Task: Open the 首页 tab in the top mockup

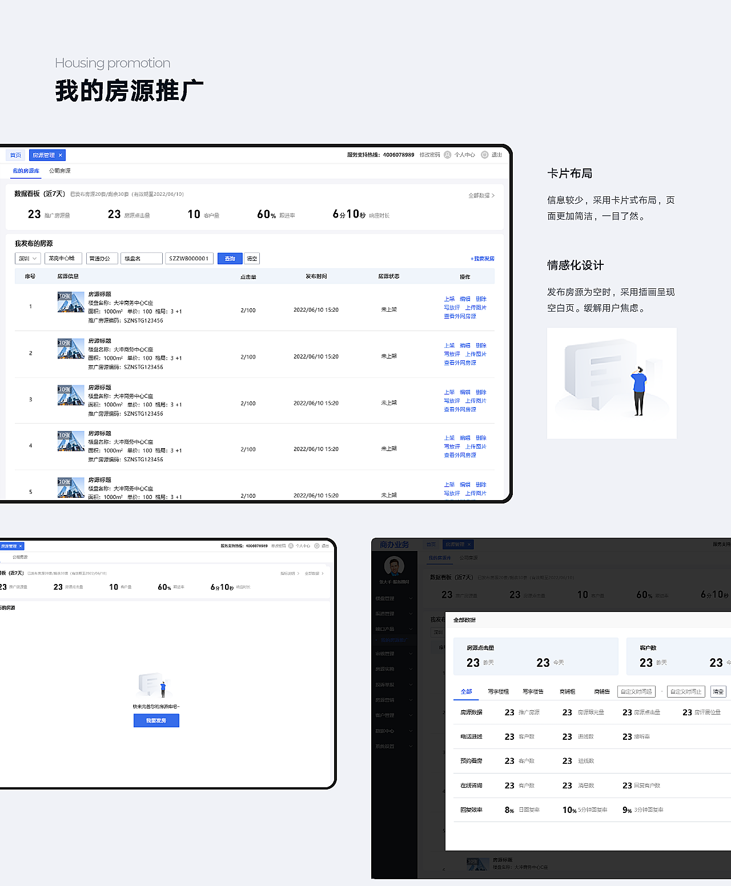Action: pyautogui.click(x=15, y=155)
